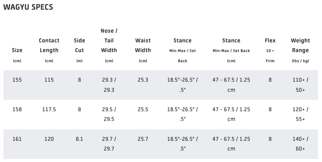Image resolution: width=322 pixels, height=162 pixels.
Task: Select the Size column header
Action: [x=17, y=55]
